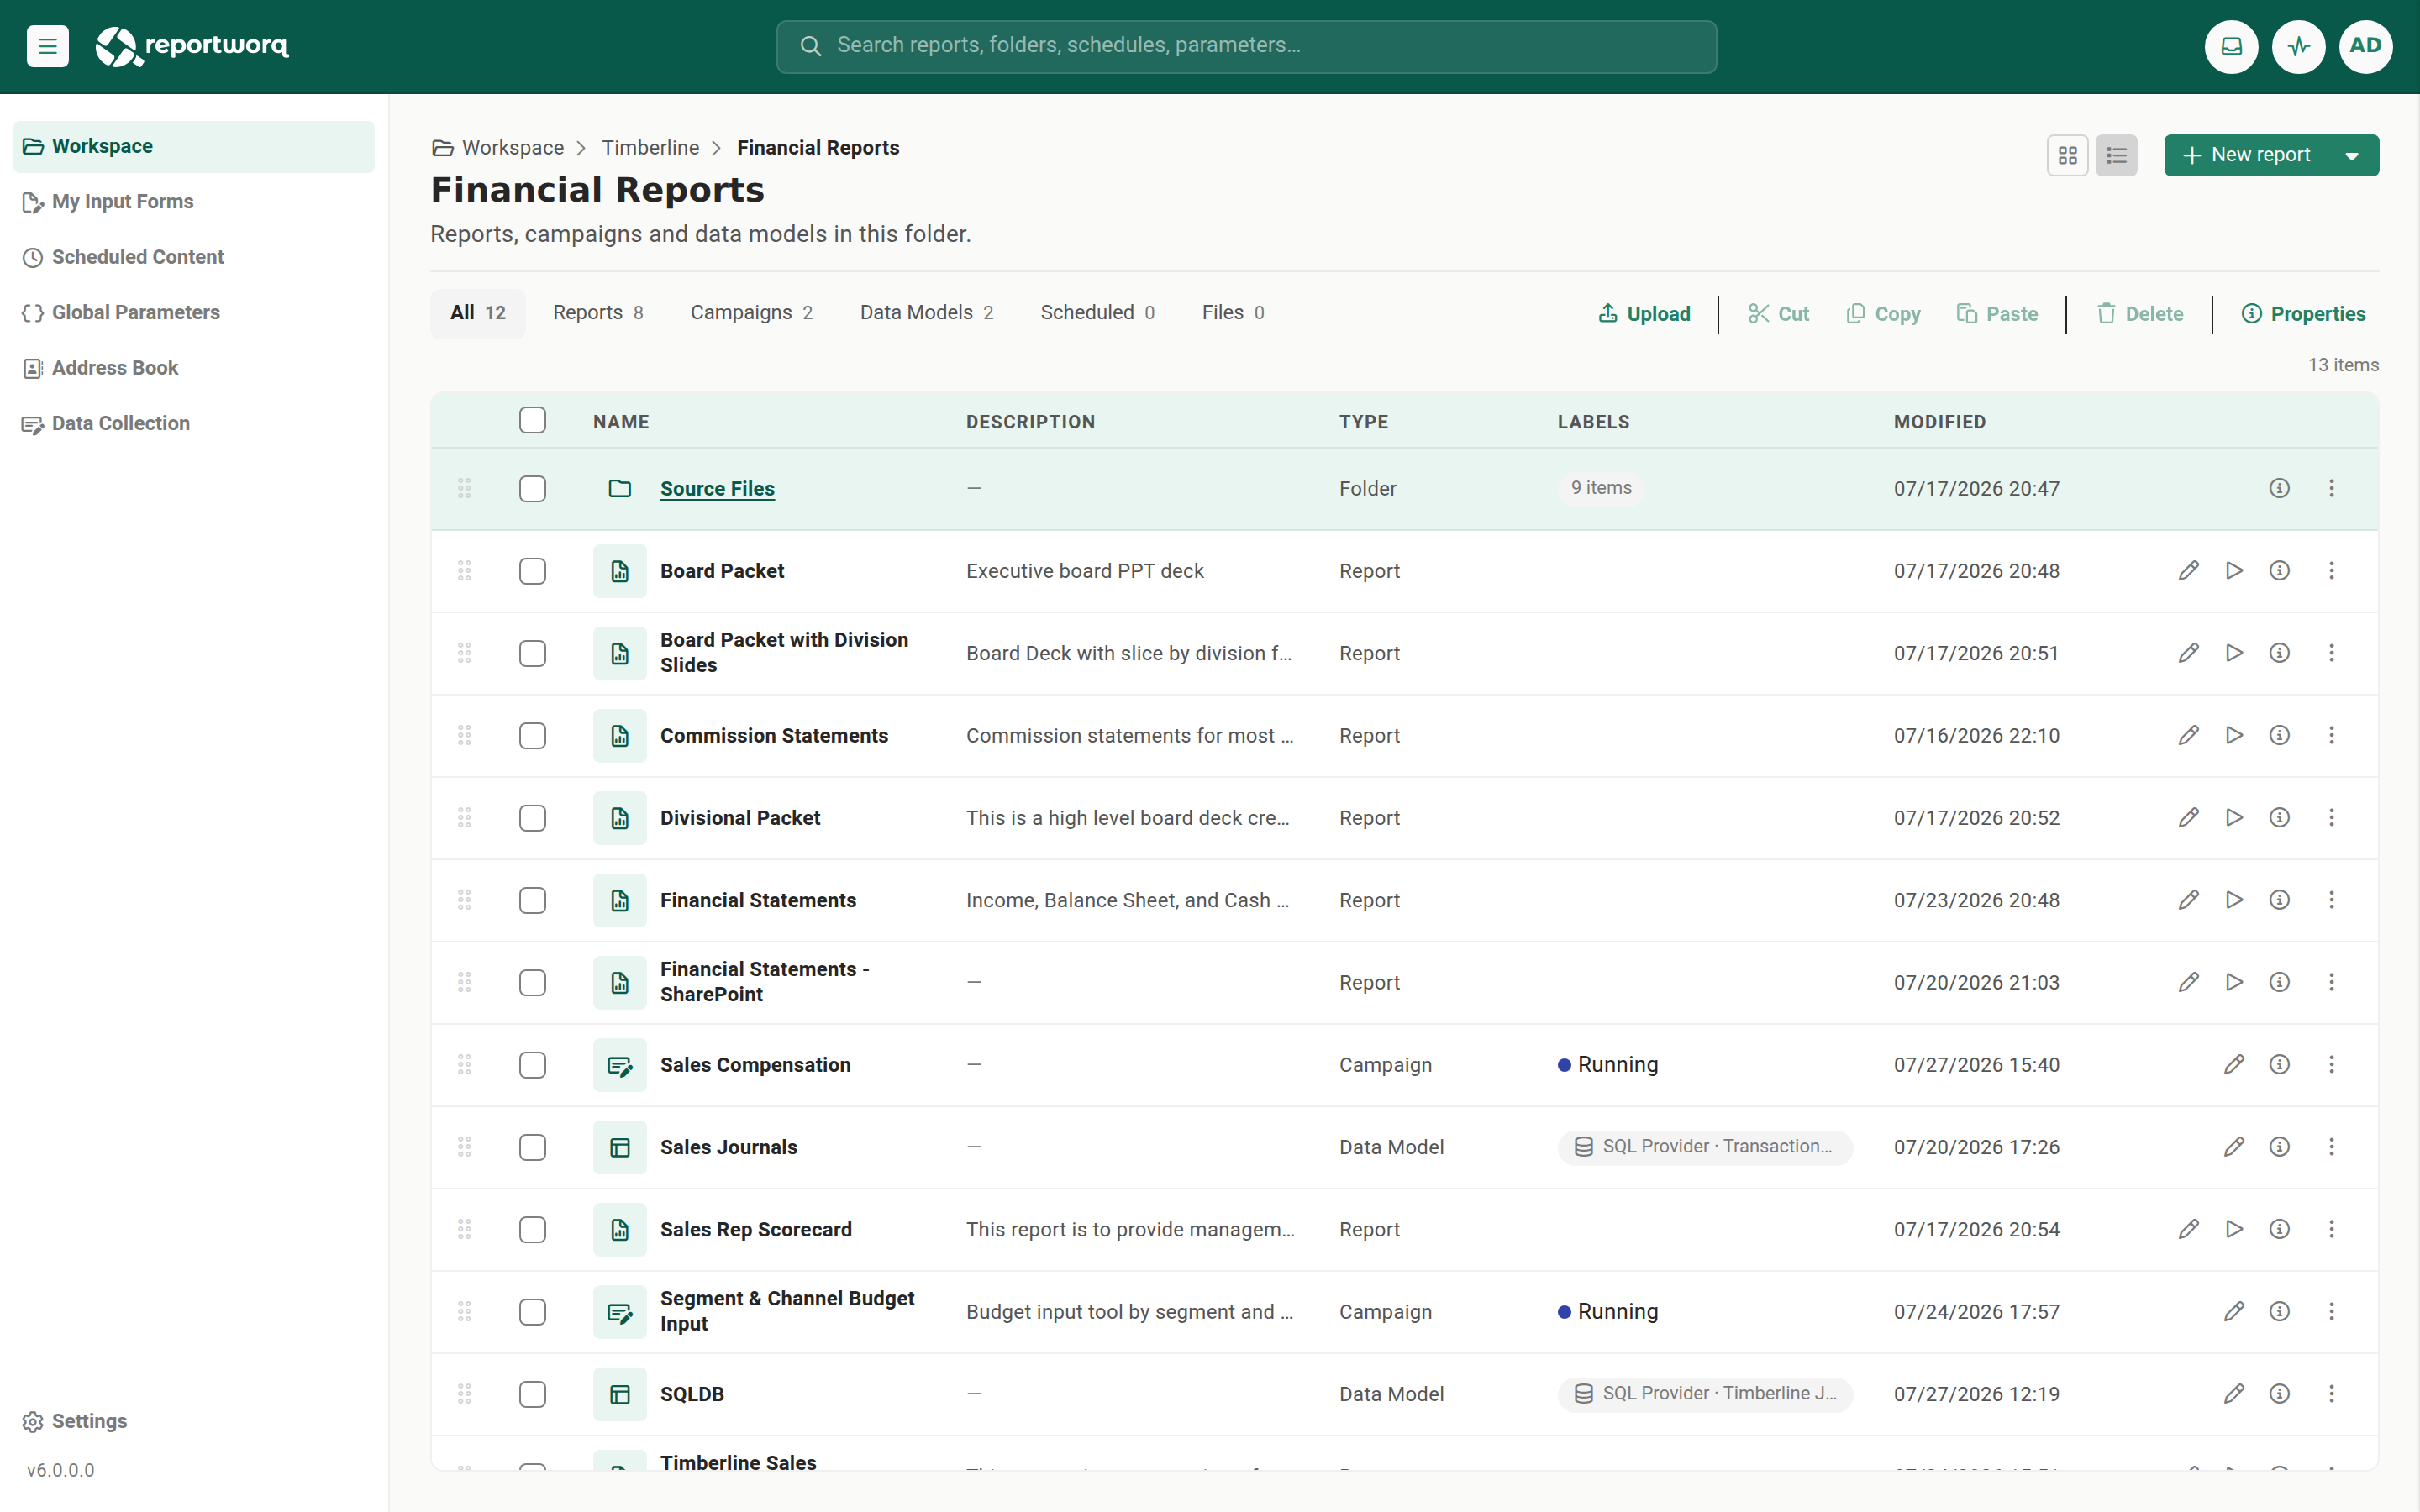
Task: Switch to the Data Models tab
Action: (x=926, y=313)
